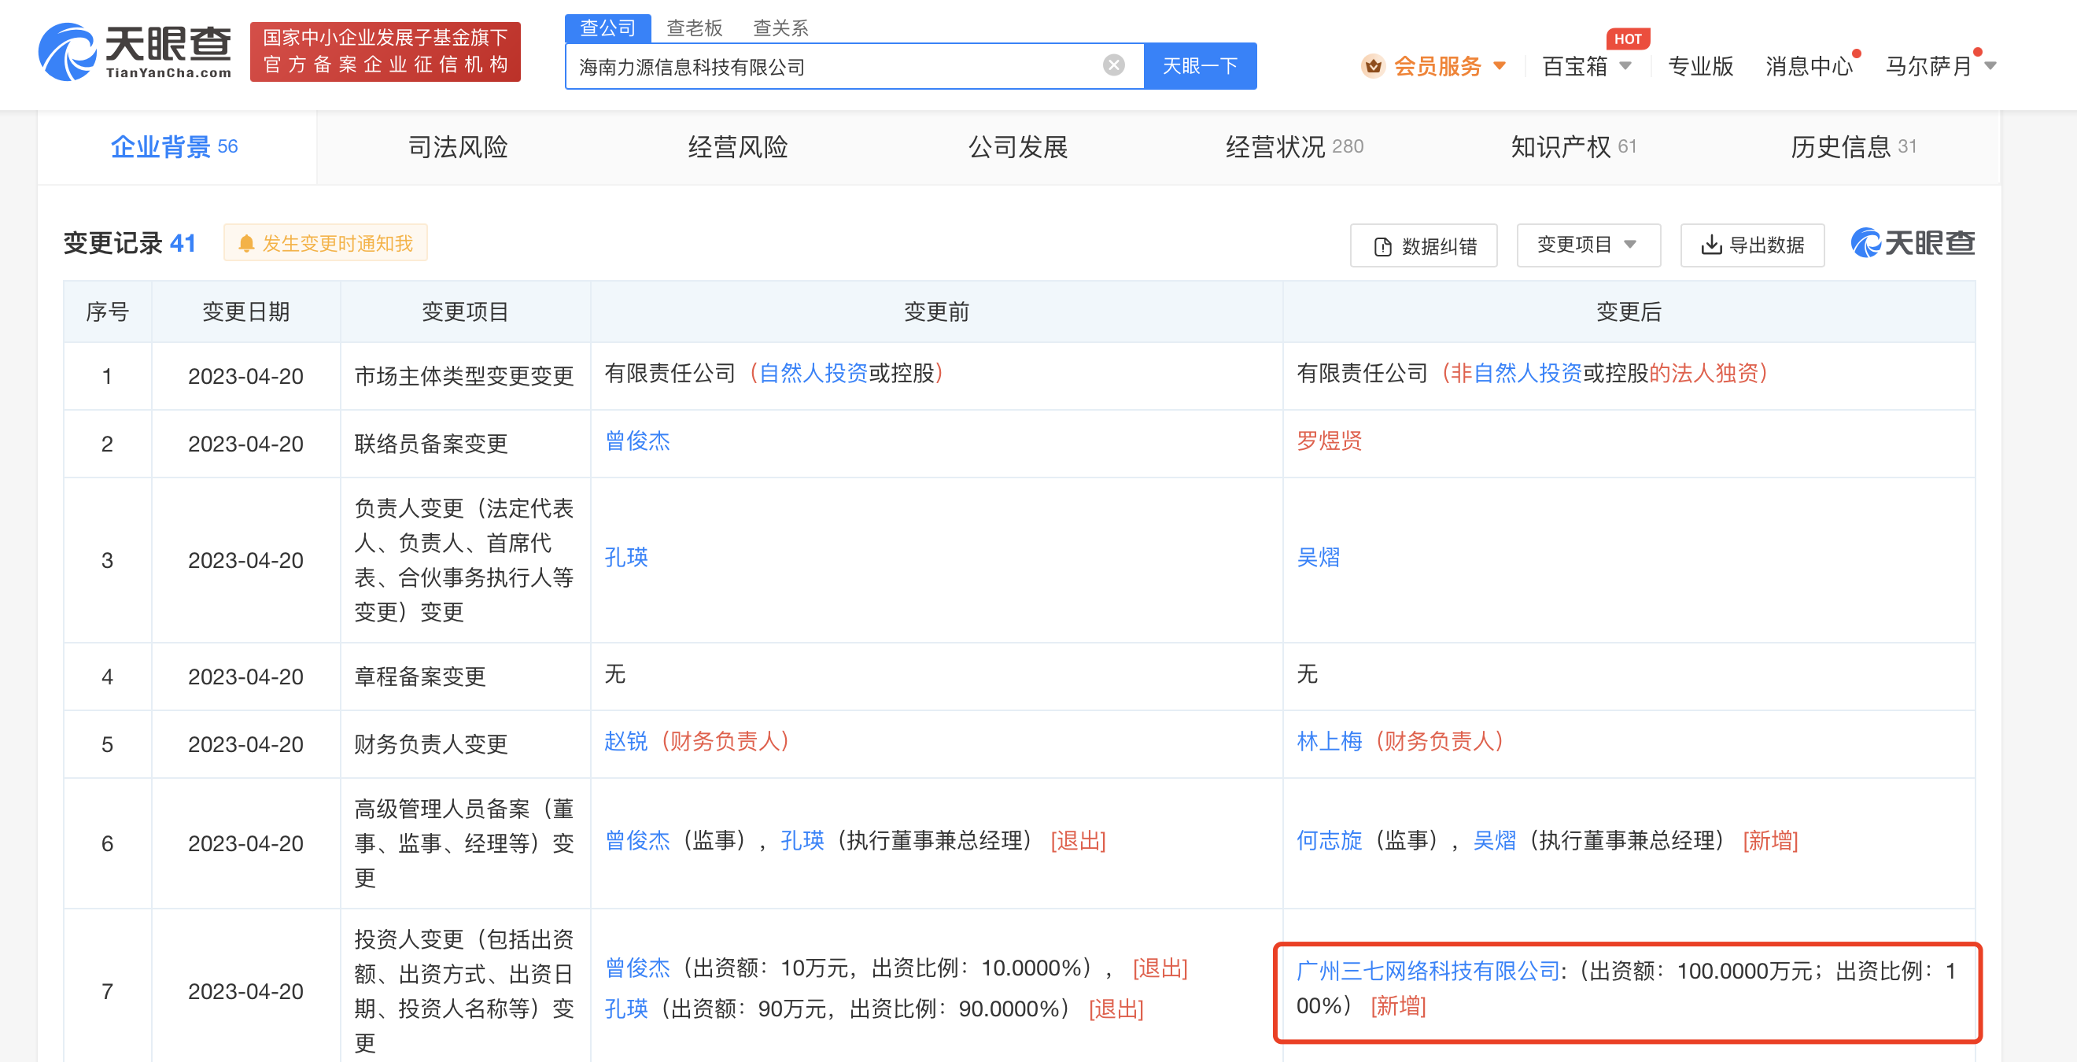Switch to the 查老板 search tab
The image size is (2077, 1062).
coord(694,28)
